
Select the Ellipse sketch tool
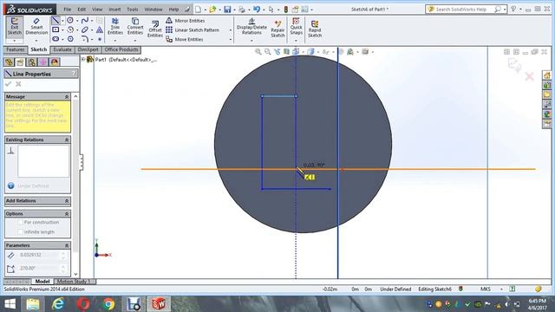85,29
